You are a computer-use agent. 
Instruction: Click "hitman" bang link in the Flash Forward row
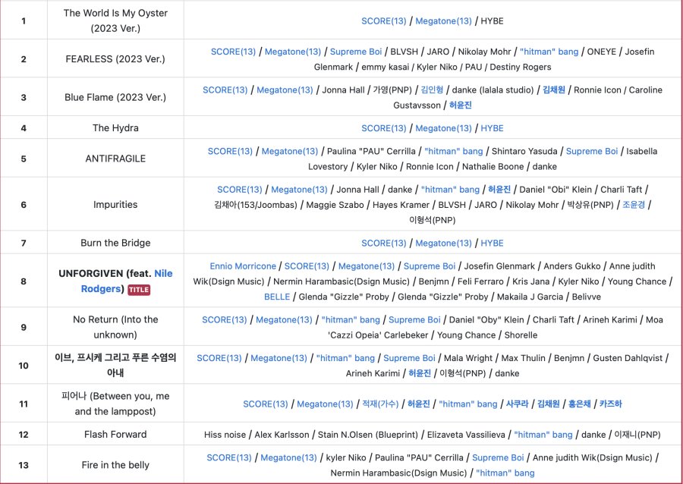[543, 435]
